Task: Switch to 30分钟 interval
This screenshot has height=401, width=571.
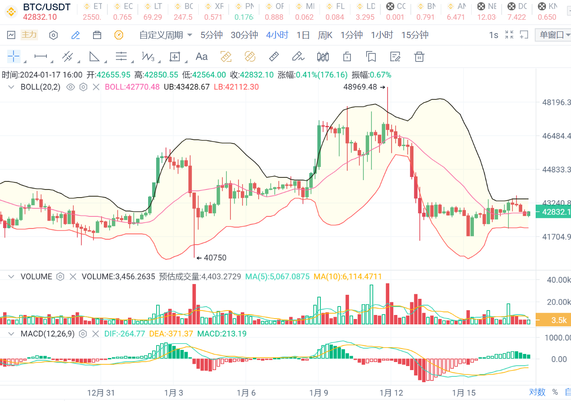Action: [244, 35]
